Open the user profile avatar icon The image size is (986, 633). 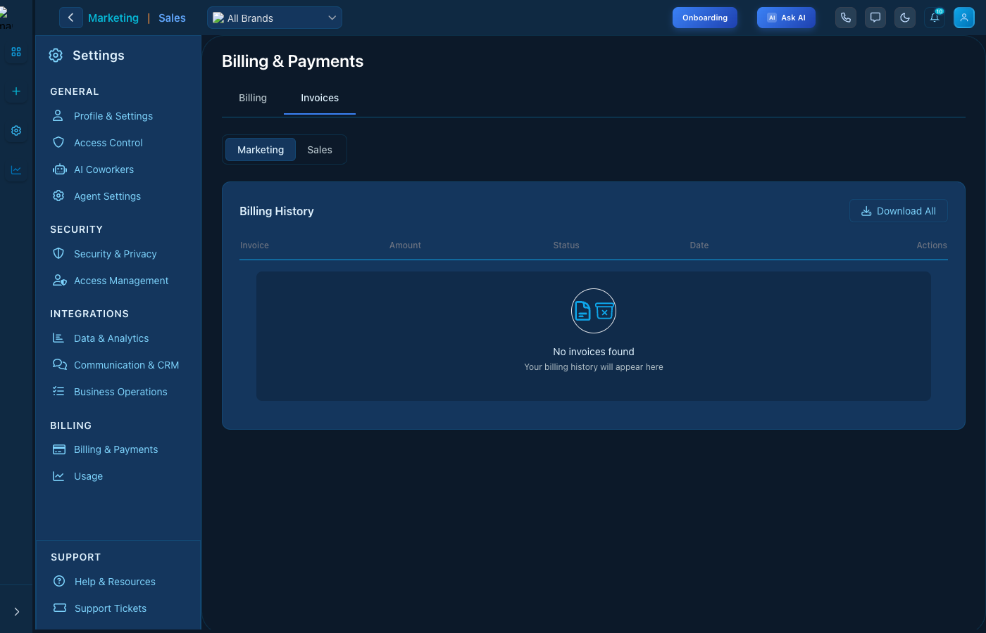pos(964,18)
